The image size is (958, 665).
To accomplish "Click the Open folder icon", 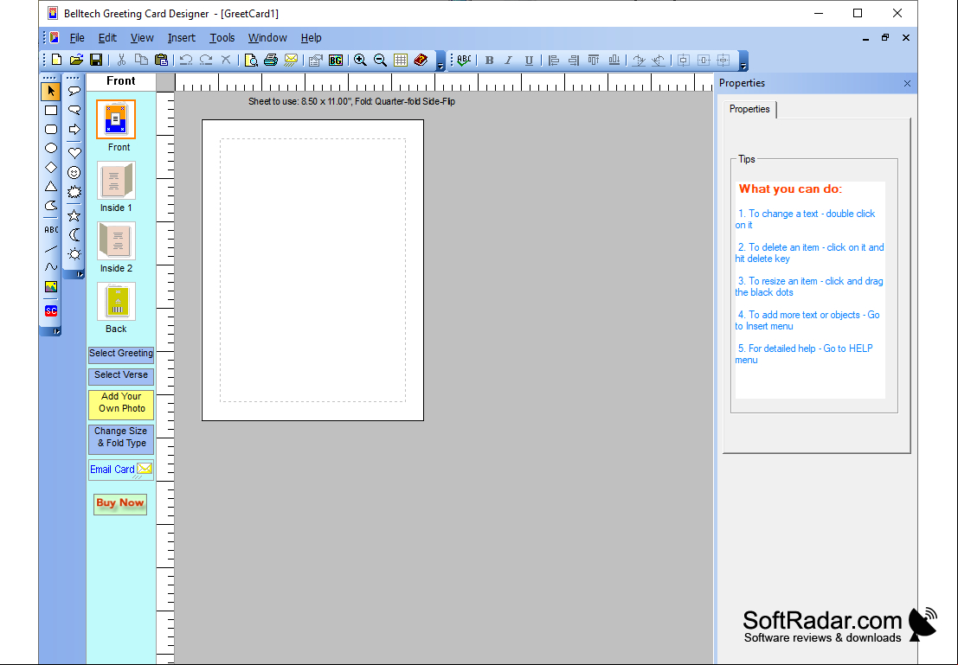I will pyautogui.click(x=76, y=60).
